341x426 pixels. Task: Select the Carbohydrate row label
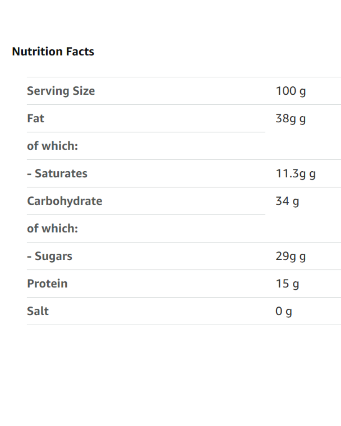[65, 201]
